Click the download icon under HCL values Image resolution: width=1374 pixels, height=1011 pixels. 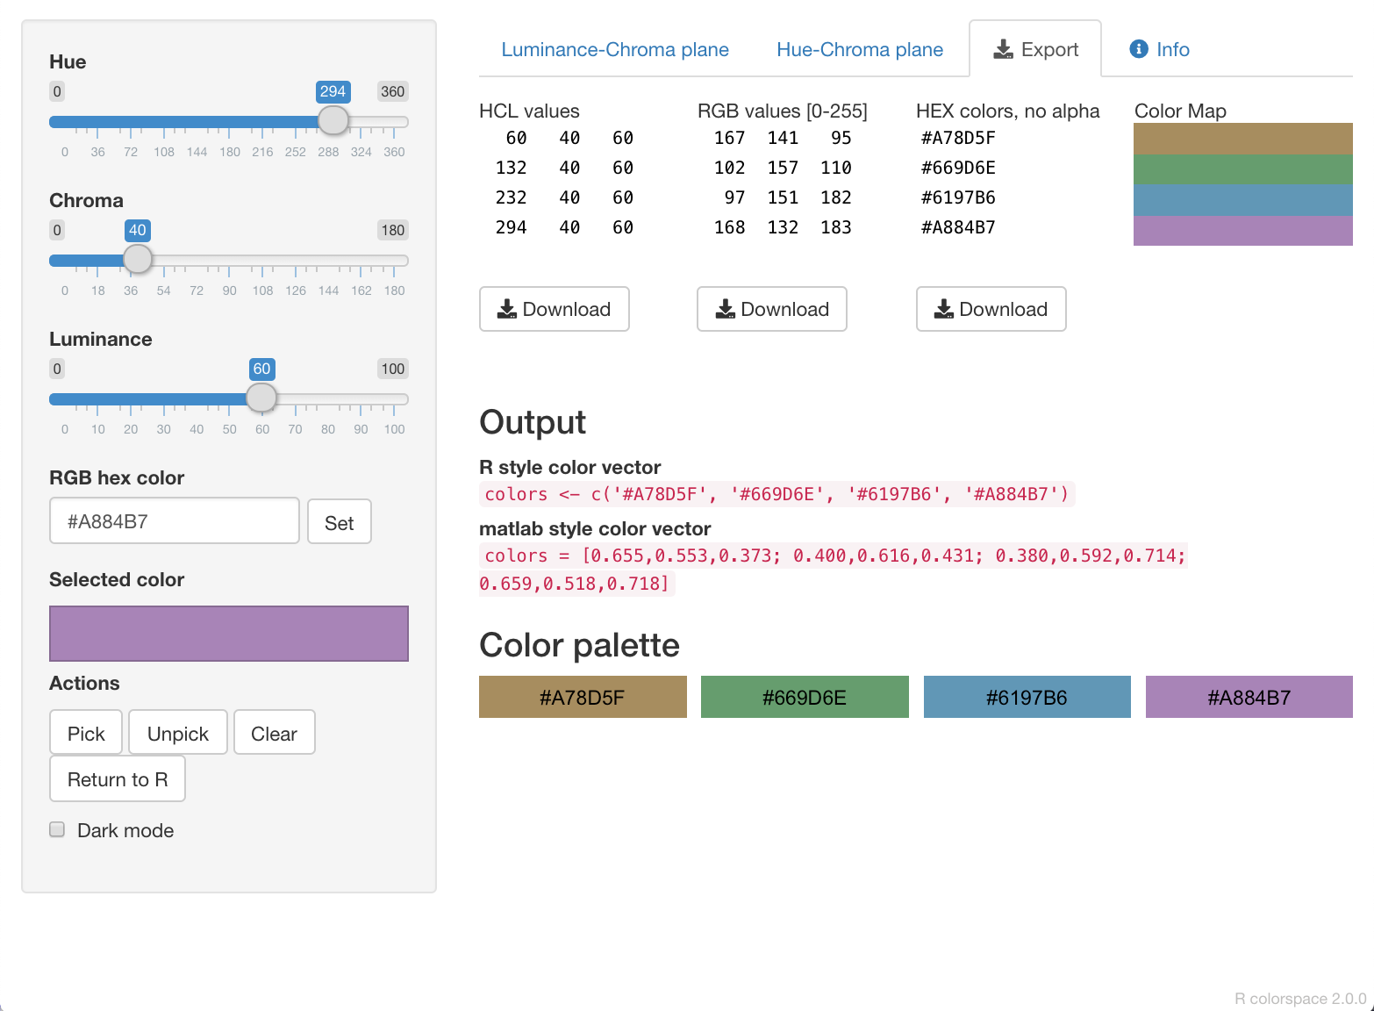pos(507,309)
